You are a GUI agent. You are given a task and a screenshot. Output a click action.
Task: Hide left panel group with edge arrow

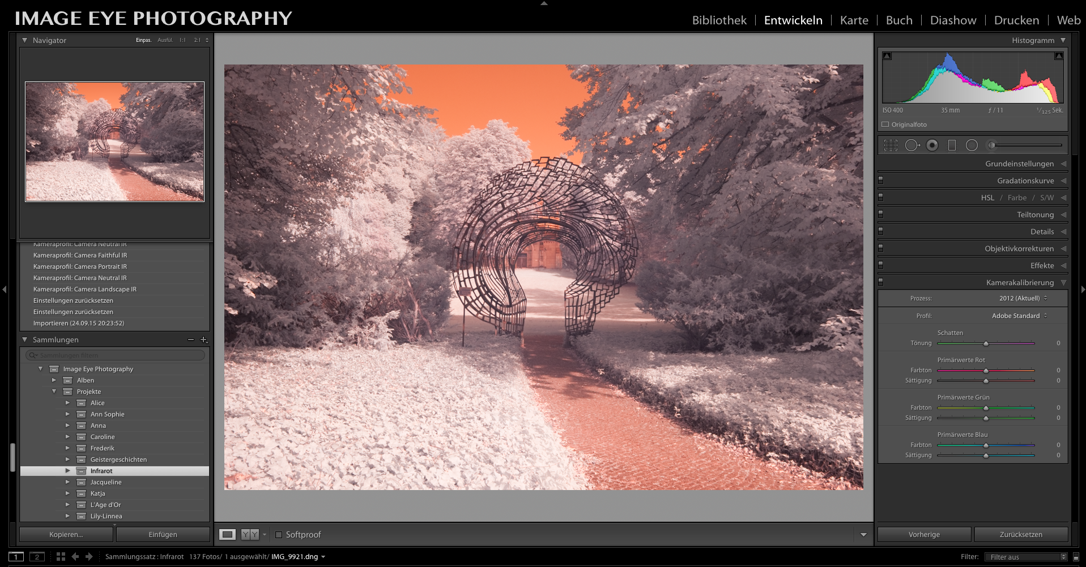4,289
